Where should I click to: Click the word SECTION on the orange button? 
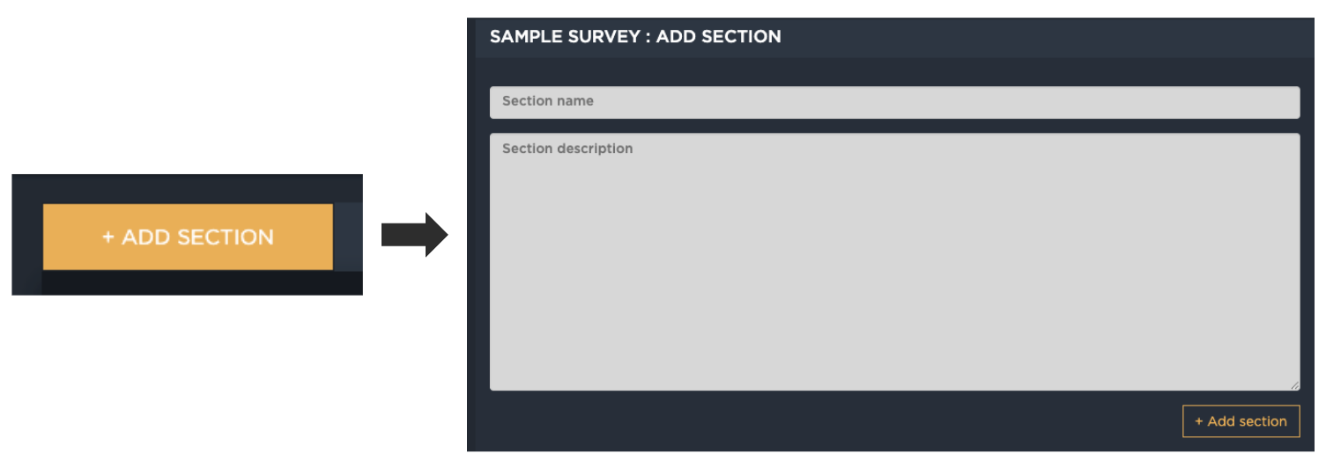pyautogui.click(x=226, y=238)
